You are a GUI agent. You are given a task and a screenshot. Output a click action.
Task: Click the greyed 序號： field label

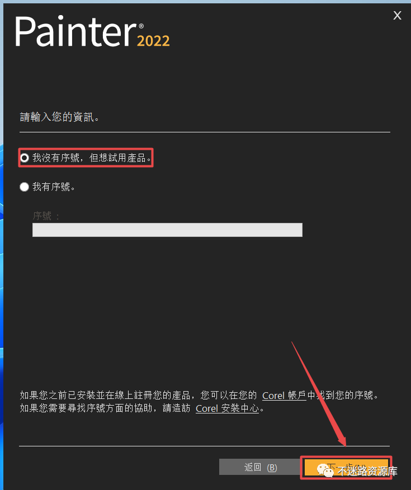(46, 216)
